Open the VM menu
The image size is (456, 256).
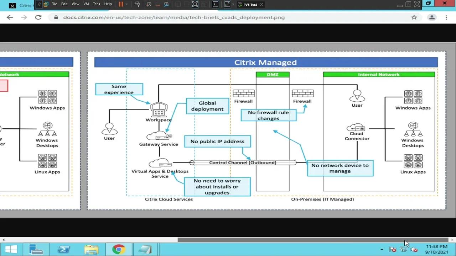pyautogui.click(x=86, y=4)
